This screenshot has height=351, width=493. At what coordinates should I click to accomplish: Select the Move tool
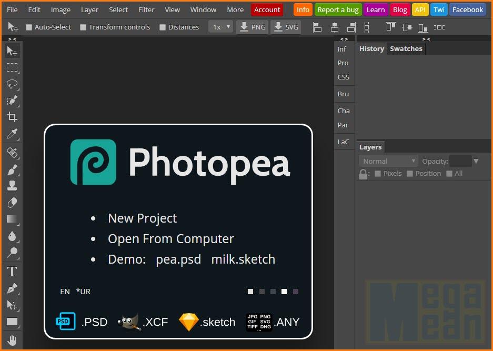pos(12,51)
